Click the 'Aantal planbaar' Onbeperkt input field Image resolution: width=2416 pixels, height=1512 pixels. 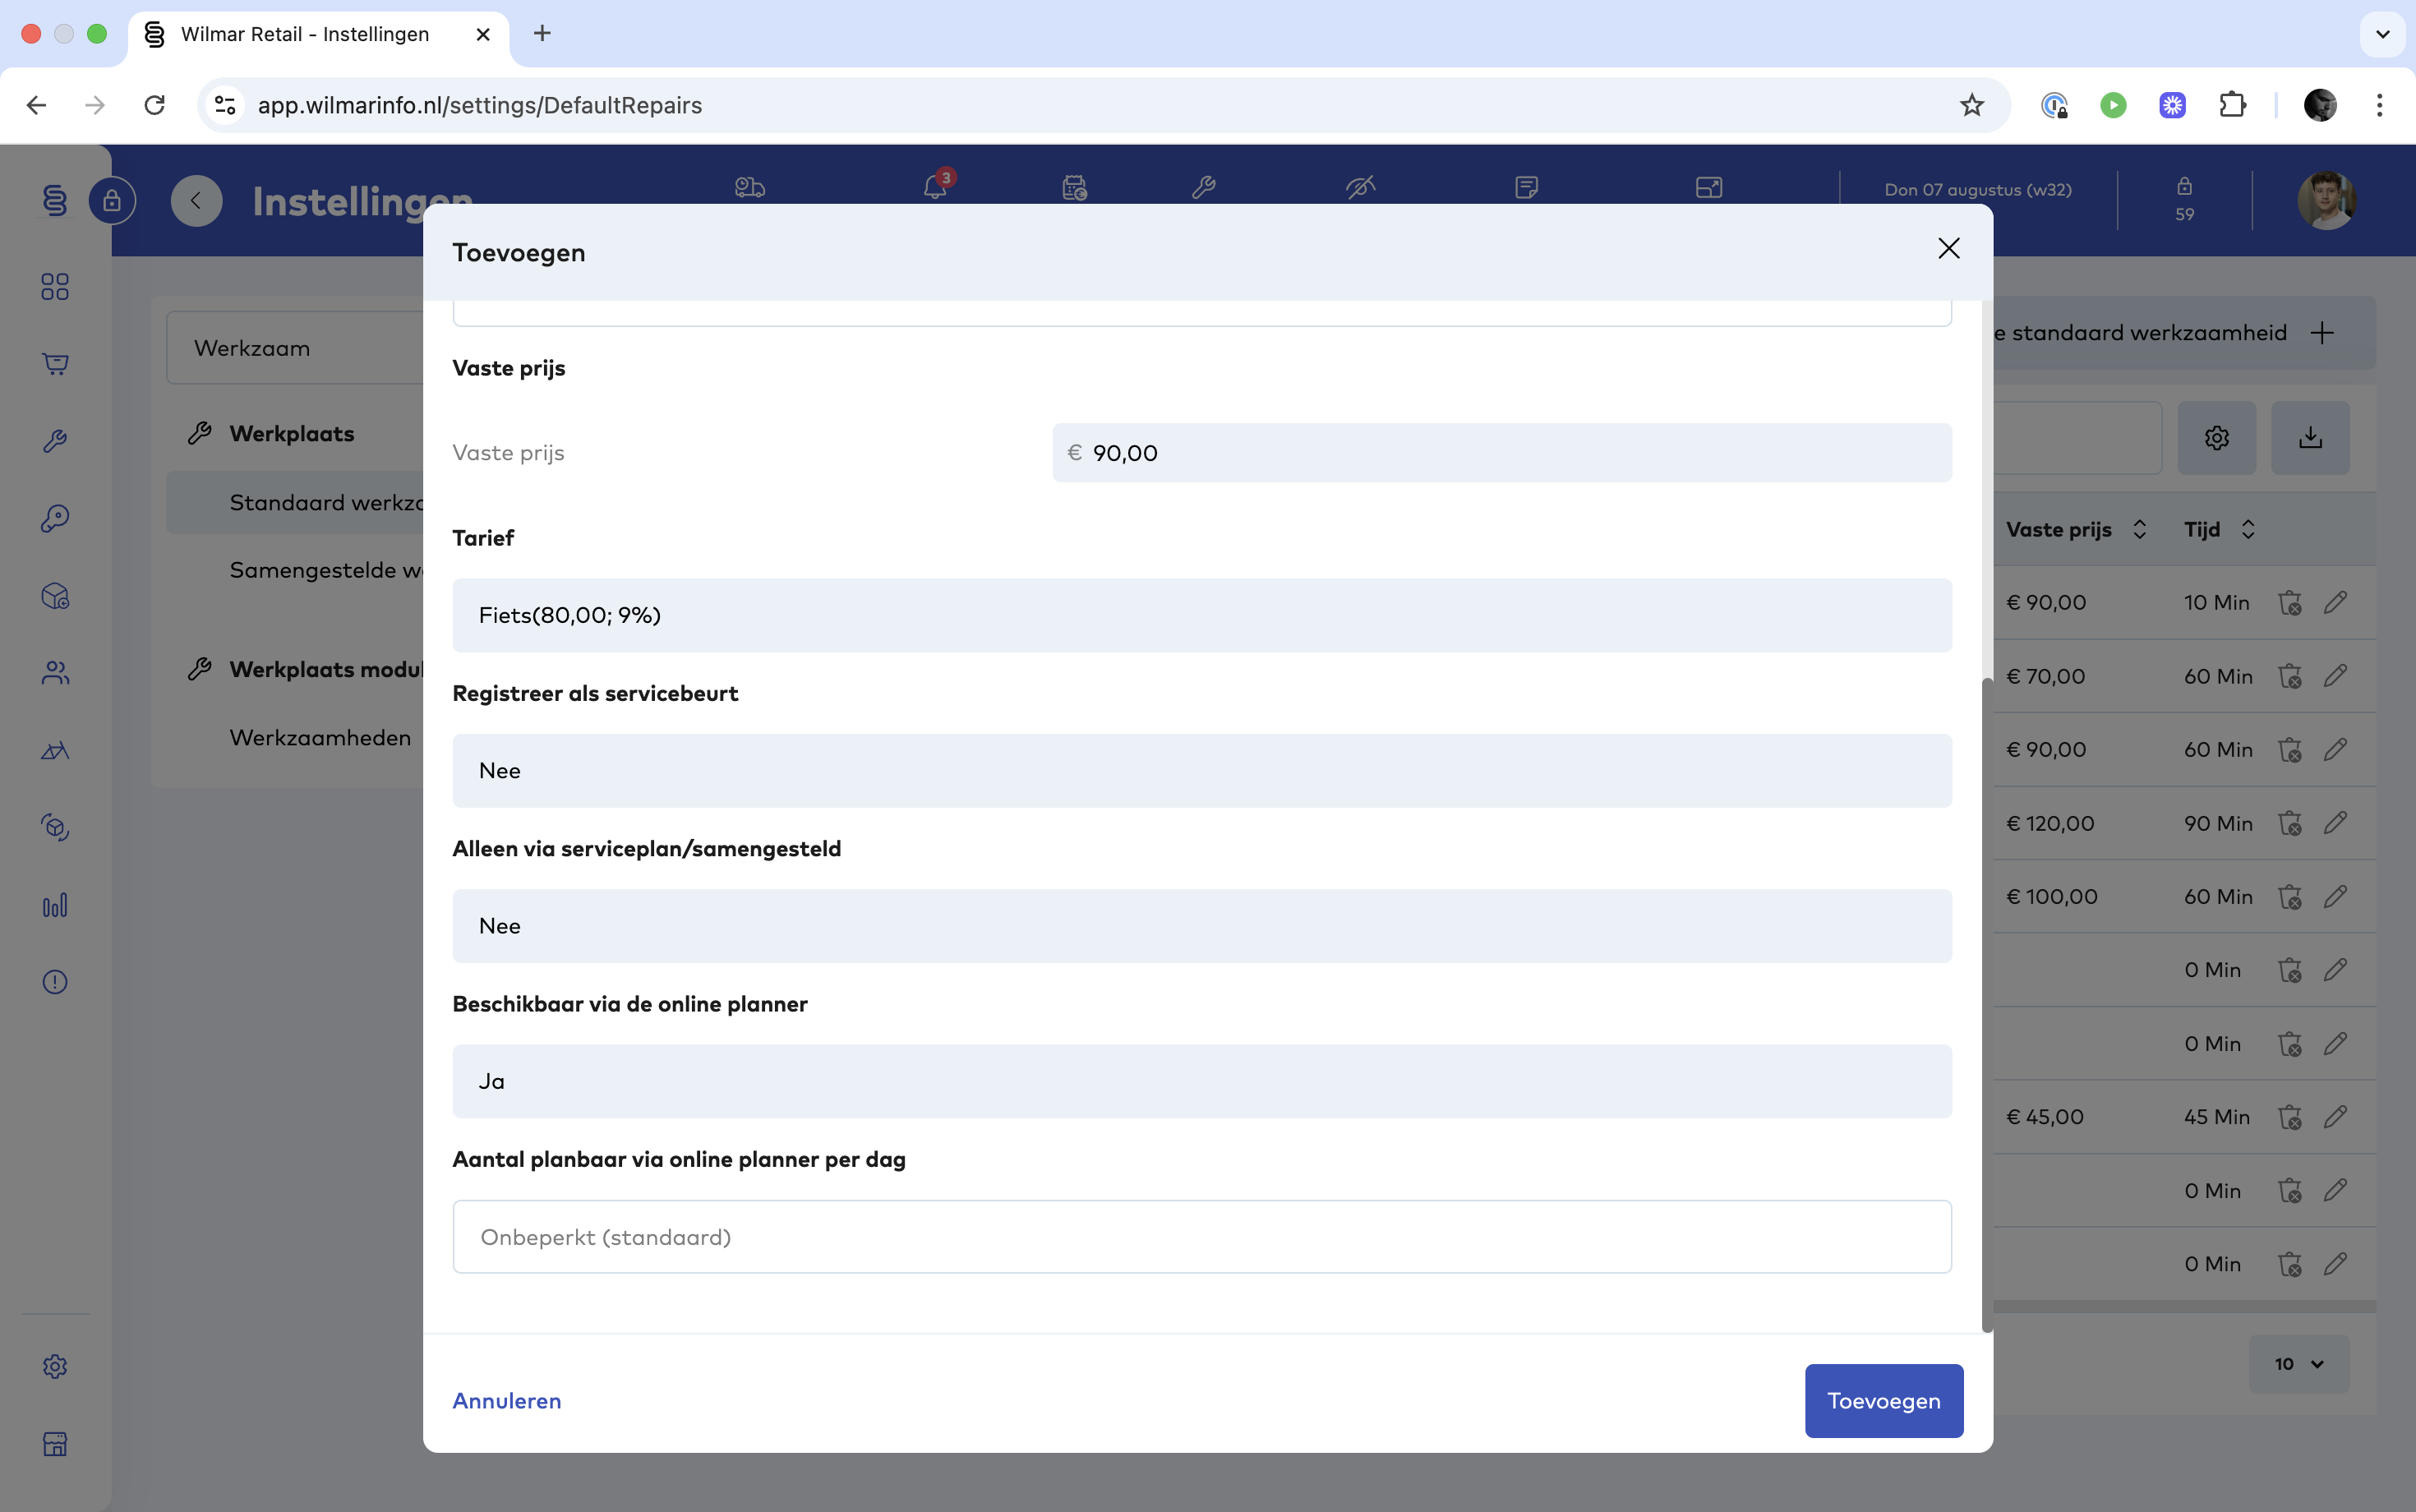(1201, 1237)
